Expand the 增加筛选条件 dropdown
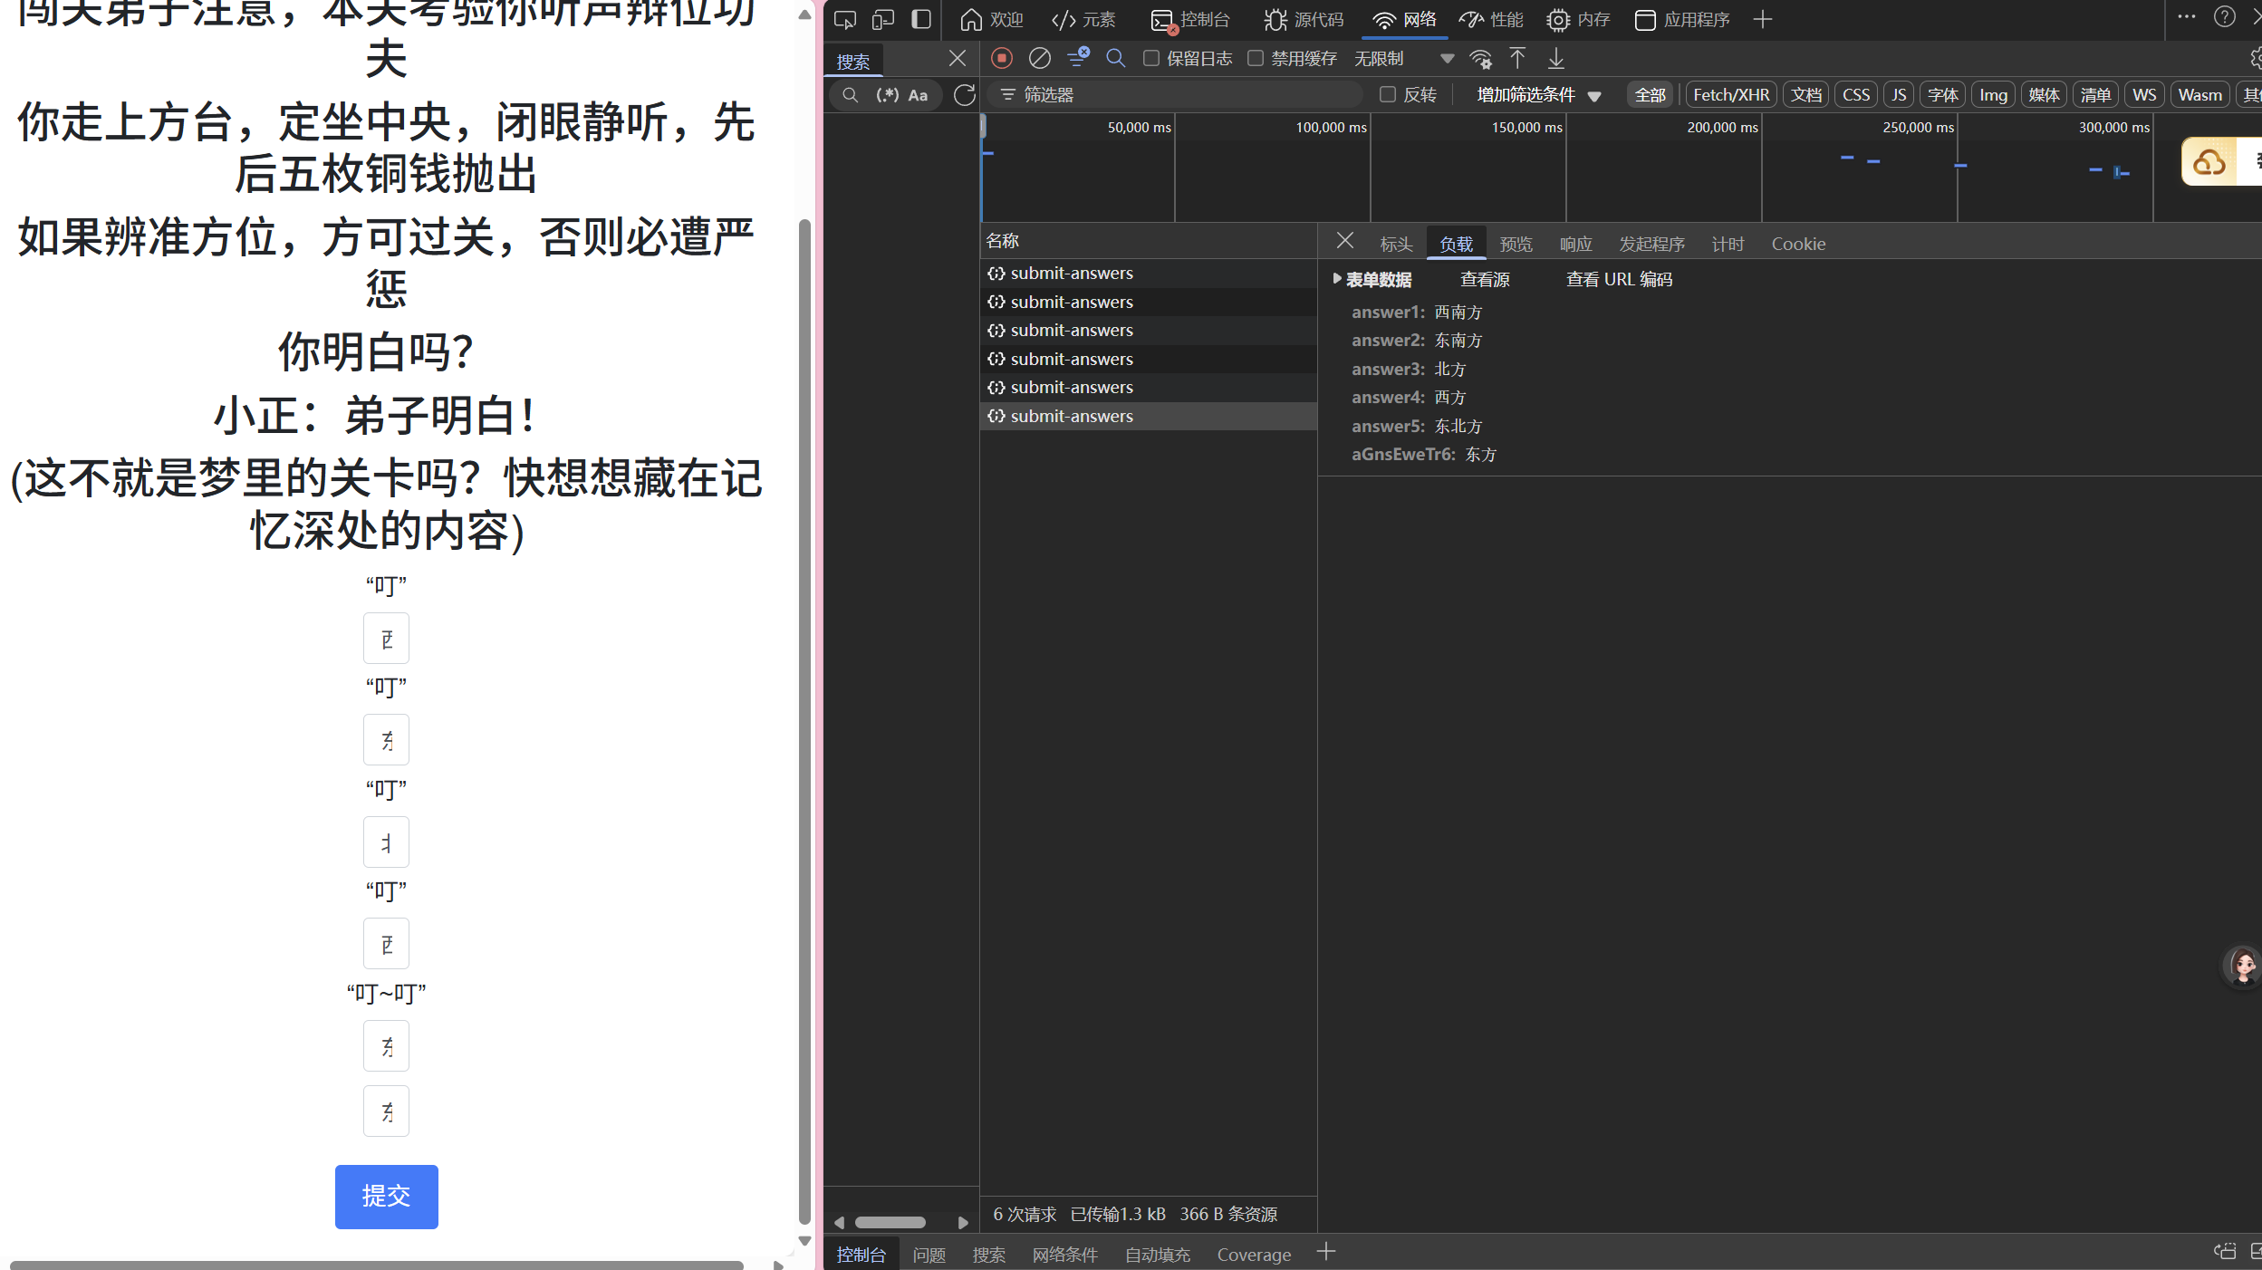Image resolution: width=2262 pixels, height=1270 pixels. pos(1538,94)
